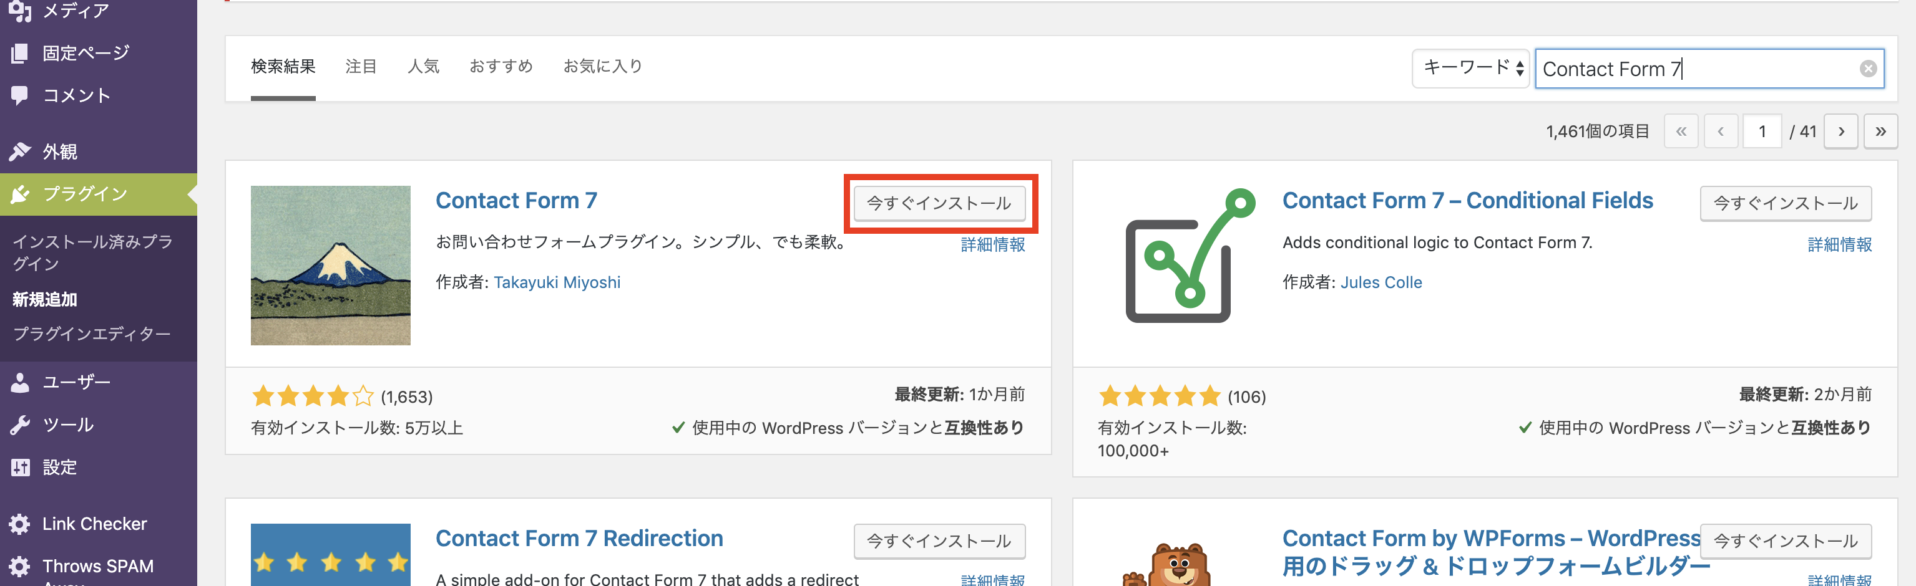Click the 1,461個の項目 item count text
Screen dimensions: 1916x586
pyautogui.click(x=1598, y=132)
